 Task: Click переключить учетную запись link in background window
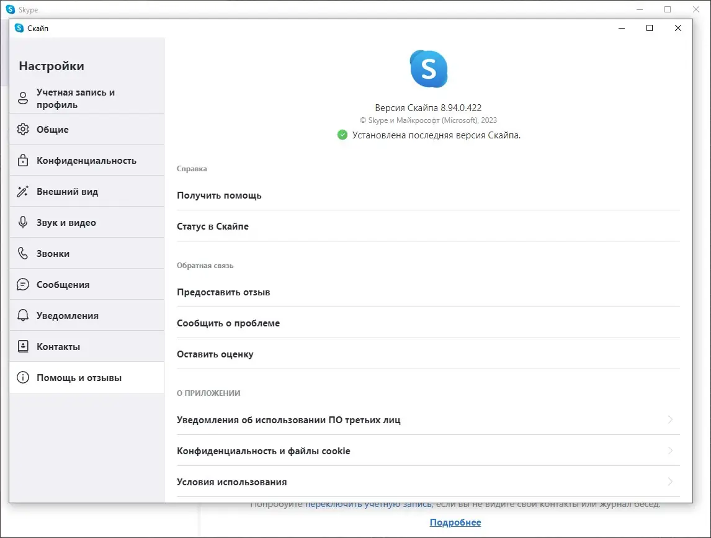pos(369,503)
